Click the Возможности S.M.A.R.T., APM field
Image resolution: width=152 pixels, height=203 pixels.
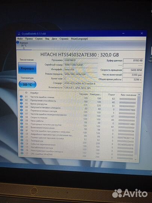pyautogui.click(x=102, y=88)
